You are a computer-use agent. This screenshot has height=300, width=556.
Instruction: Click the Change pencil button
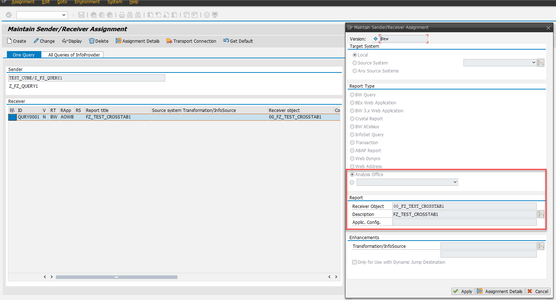(44, 41)
